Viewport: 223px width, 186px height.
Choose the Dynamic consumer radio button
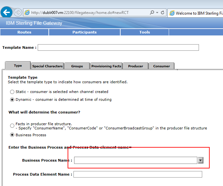pyautogui.click(x=12, y=100)
